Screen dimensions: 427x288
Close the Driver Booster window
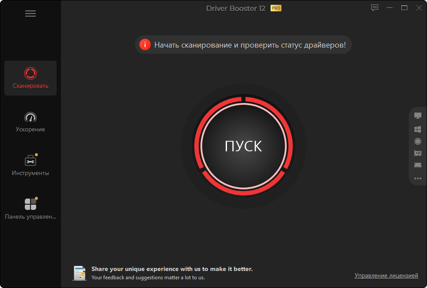(419, 8)
